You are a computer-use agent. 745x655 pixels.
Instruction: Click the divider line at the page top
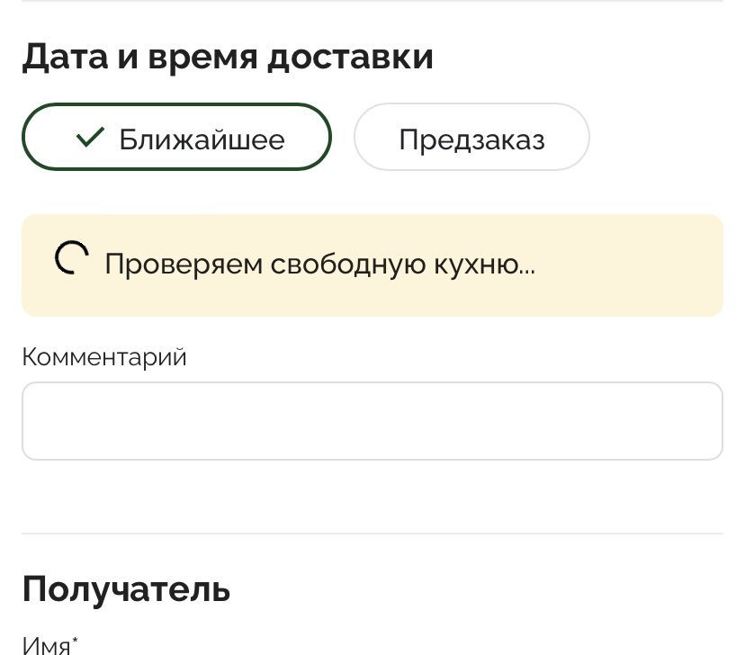pyautogui.click(x=372, y=1)
